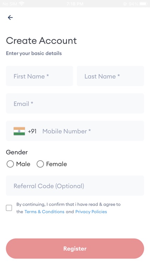The height and width of the screenshot is (266, 150).
Task: Tap the battery icon in status bar
Action: coord(143,4)
